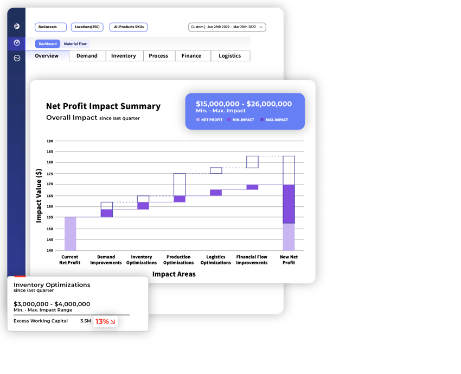Expand the Businesses filter selector
461x374 pixels.
[50, 27]
